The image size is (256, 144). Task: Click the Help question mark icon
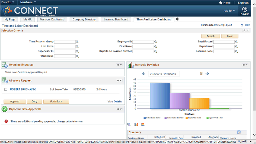(242, 25)
